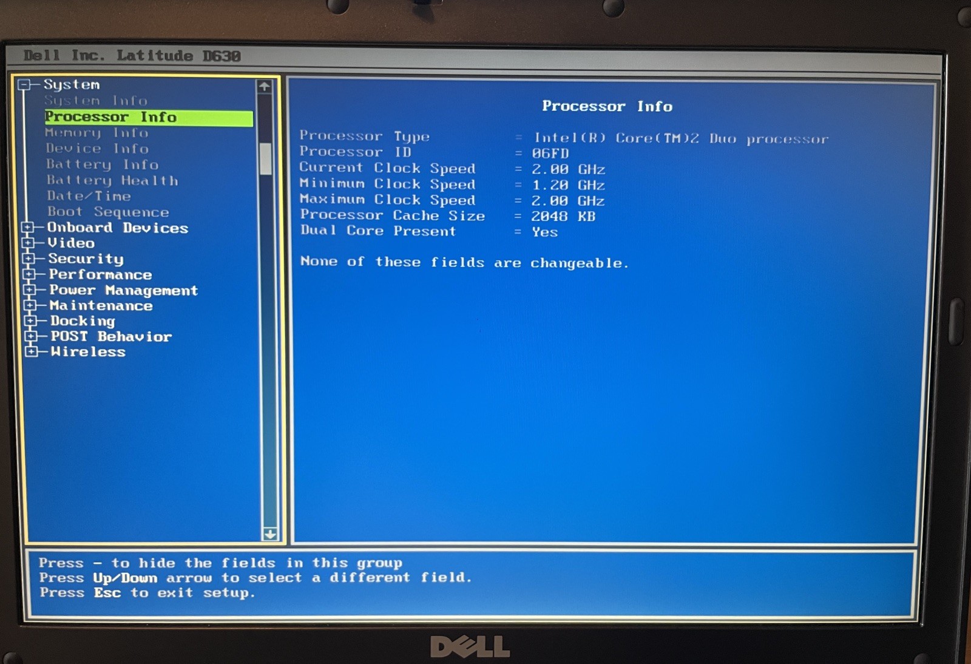Click the Minimum Clock Speed 1.20 GHz value
Screen dimensions: 971x664
[x=568, y=185]
